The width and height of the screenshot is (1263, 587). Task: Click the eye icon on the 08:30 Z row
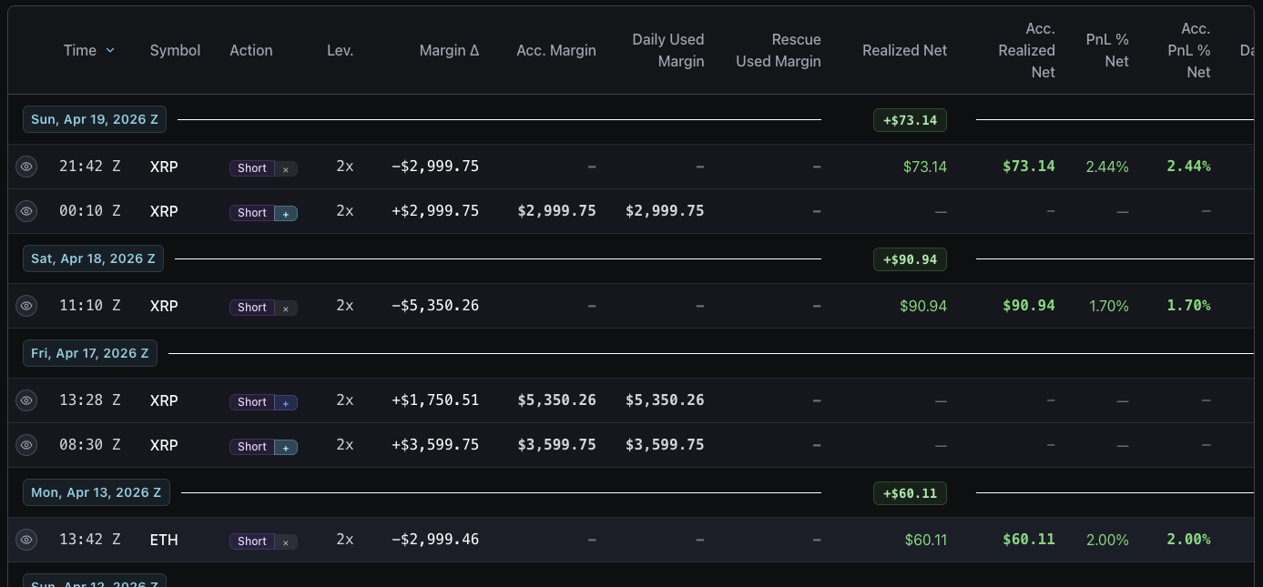pyautogui.click(x=26, y=445)
